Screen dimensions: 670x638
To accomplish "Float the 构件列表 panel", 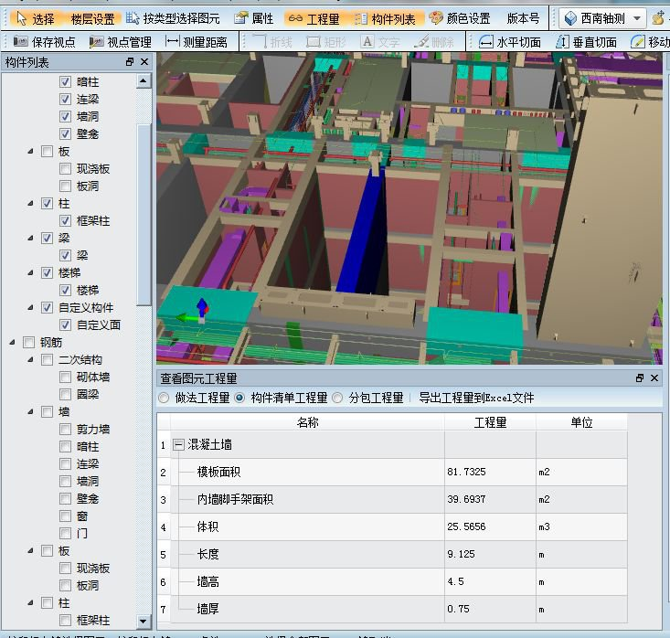I will 130,62.
